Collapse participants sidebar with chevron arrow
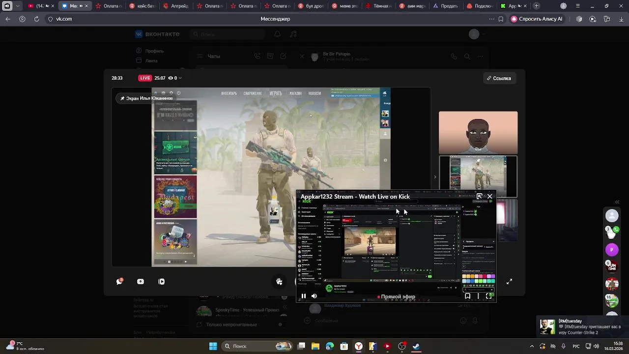Viewport: 629px width, 354px height. 435,177
